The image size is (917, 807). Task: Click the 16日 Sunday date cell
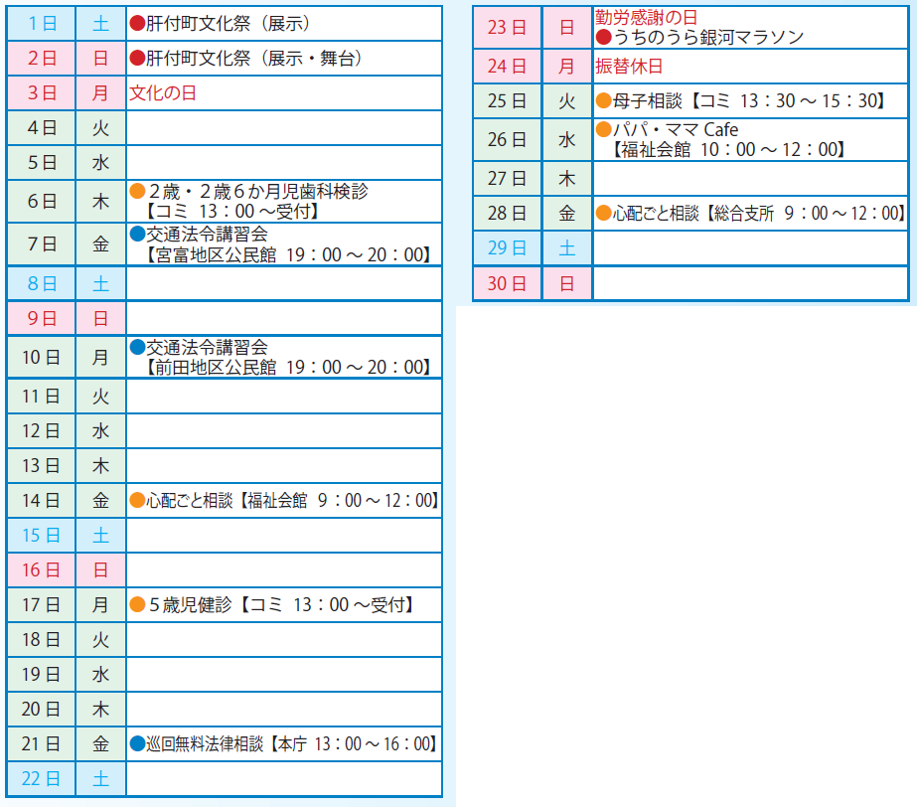click(x=41, y=569)
